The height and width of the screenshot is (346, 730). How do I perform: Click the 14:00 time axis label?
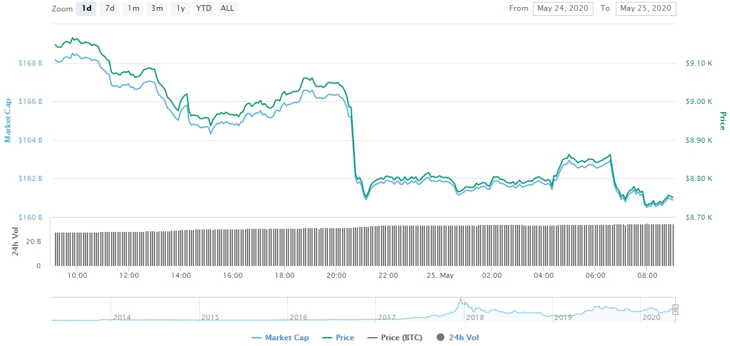point(181,275)
